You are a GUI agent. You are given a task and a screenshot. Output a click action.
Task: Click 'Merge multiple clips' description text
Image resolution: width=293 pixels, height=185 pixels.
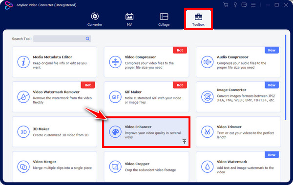(62, 168)
